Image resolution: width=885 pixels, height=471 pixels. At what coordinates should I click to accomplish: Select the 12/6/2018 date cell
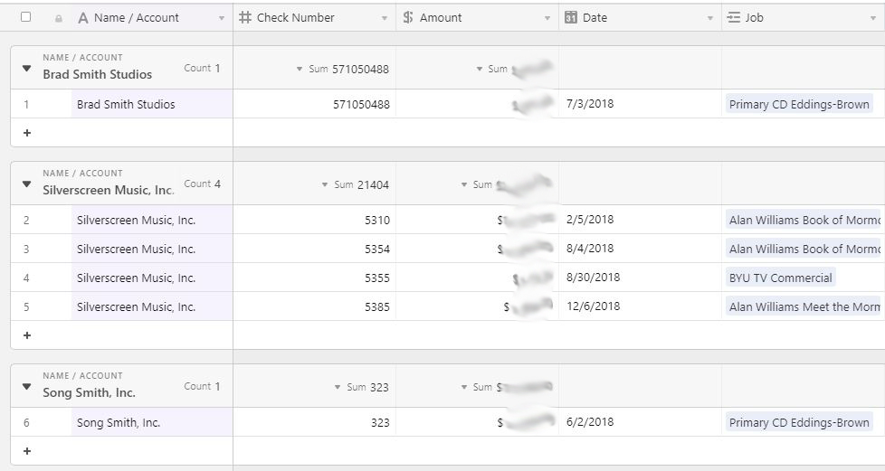[x=639, y=306]
